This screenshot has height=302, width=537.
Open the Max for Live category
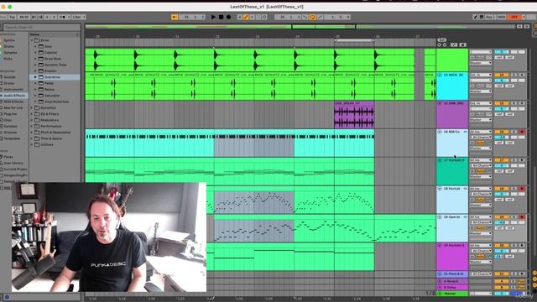tap(13, 108)
